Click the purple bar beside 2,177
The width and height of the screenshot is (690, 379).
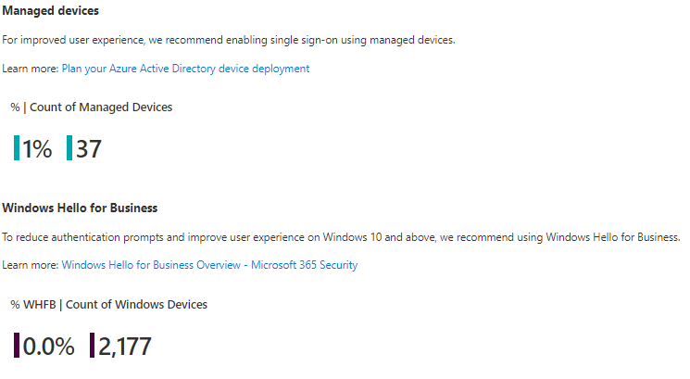pyautogui.click(x=92, y=346)
